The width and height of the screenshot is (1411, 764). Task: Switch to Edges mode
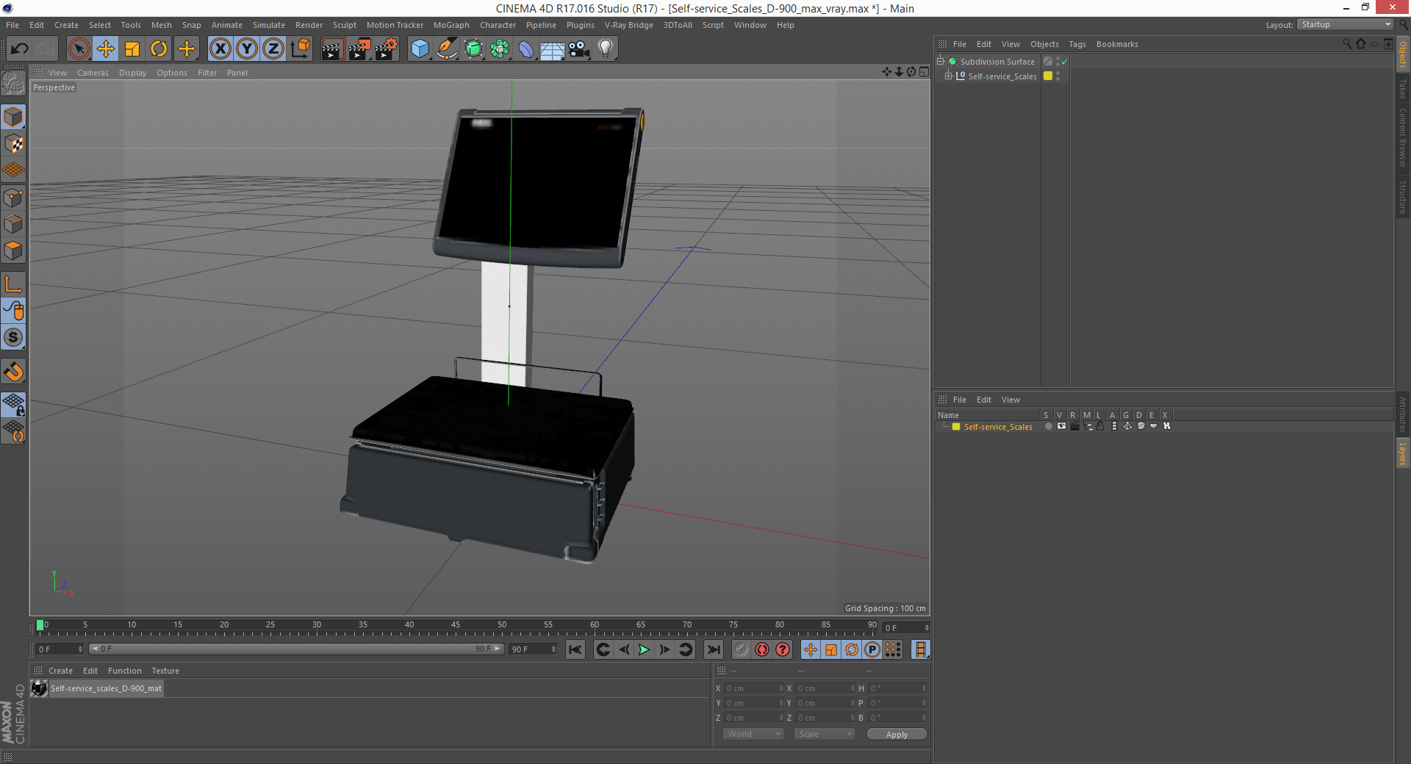[x=13, y=224]
